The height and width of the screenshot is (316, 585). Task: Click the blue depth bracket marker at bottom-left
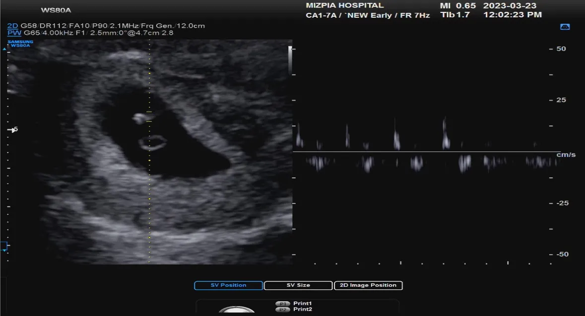[x=4, y=246]
